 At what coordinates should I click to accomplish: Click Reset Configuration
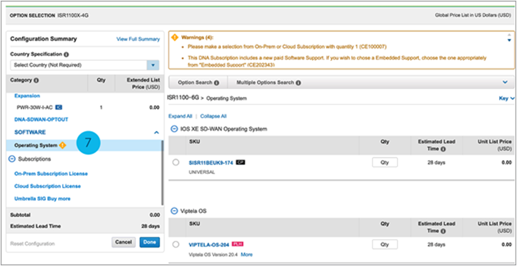[32, 244]
